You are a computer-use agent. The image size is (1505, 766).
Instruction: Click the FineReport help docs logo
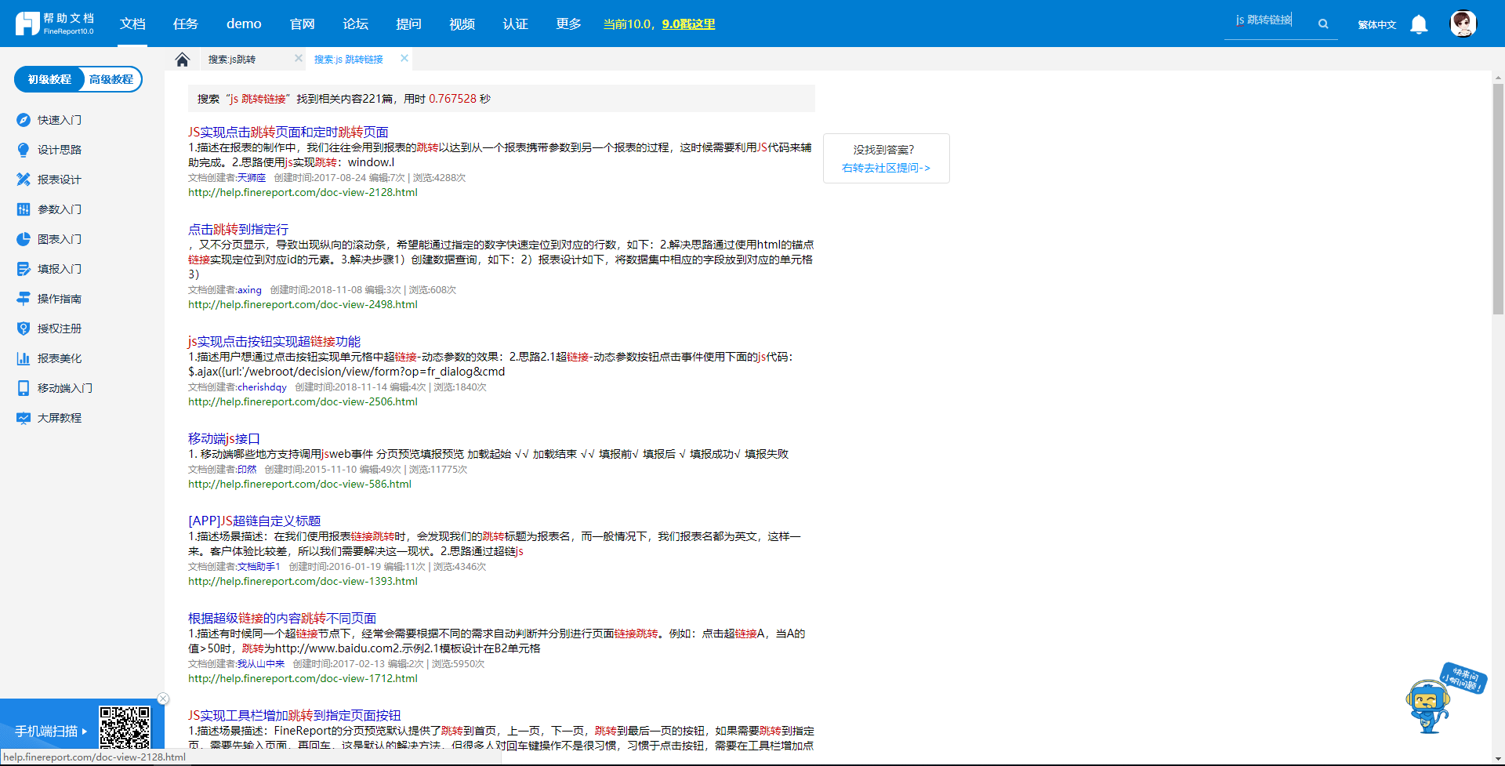coord(55,24)
